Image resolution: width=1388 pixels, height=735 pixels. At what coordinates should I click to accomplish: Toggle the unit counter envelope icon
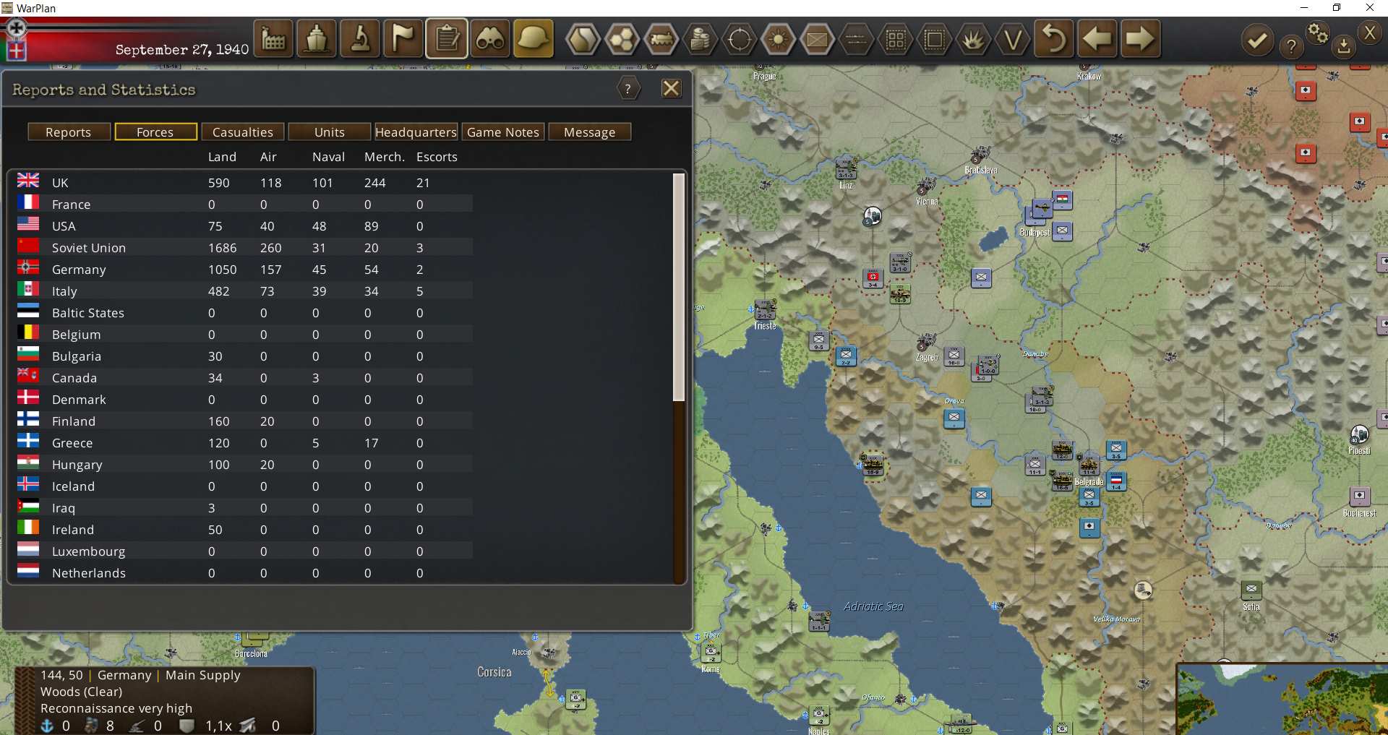click(x=818, y=39)
